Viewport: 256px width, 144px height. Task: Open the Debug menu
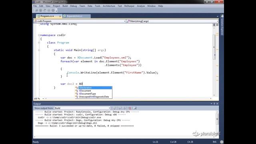73,6
